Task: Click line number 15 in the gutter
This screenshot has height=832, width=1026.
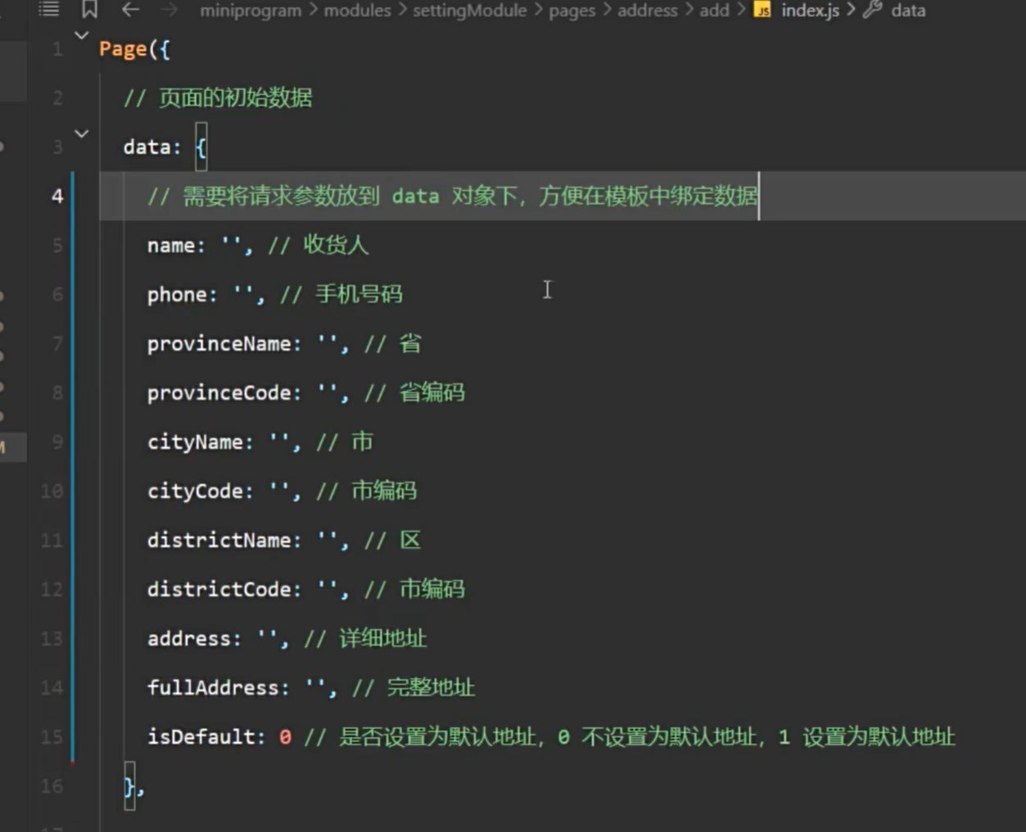Action: coord(52,736)
